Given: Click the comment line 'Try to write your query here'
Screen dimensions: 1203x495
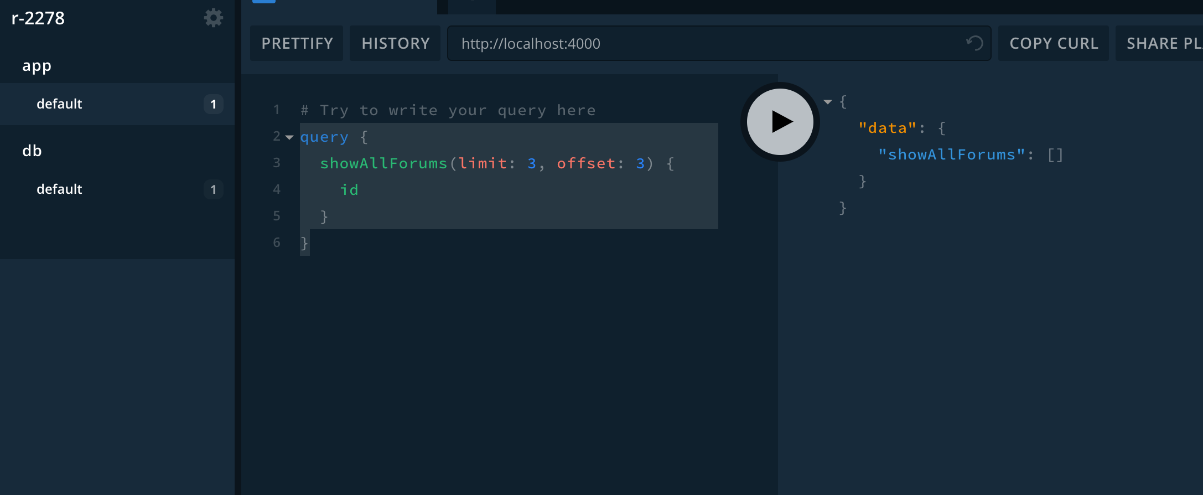Looking at the screenshot, I should coord(448,110).
